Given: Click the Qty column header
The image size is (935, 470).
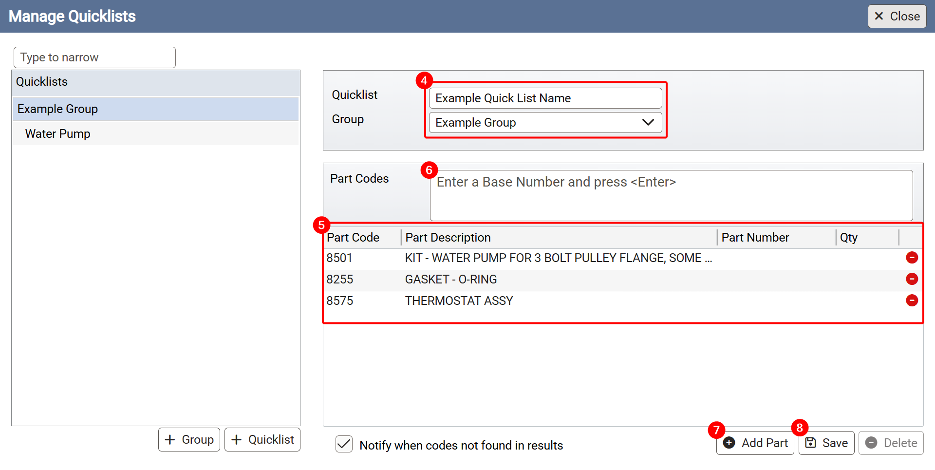Looking at the screenshot, I should point(848,238).
